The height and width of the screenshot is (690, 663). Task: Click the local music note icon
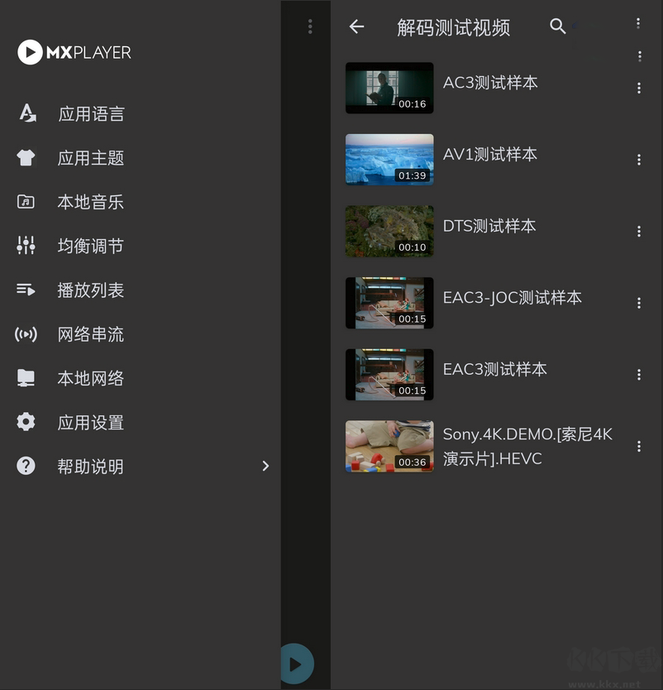point(26,201)
